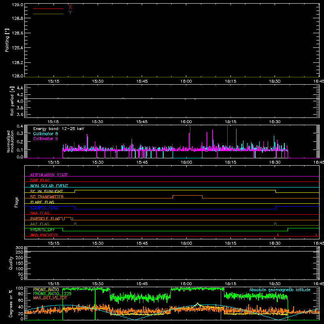Screen dimensions: 324x324
Task: Click the 15:45 time label under the Quality panel
Action: 142,284
